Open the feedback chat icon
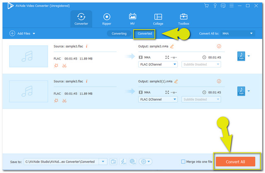Screen dimensions: 265x173 coord(223,6)
